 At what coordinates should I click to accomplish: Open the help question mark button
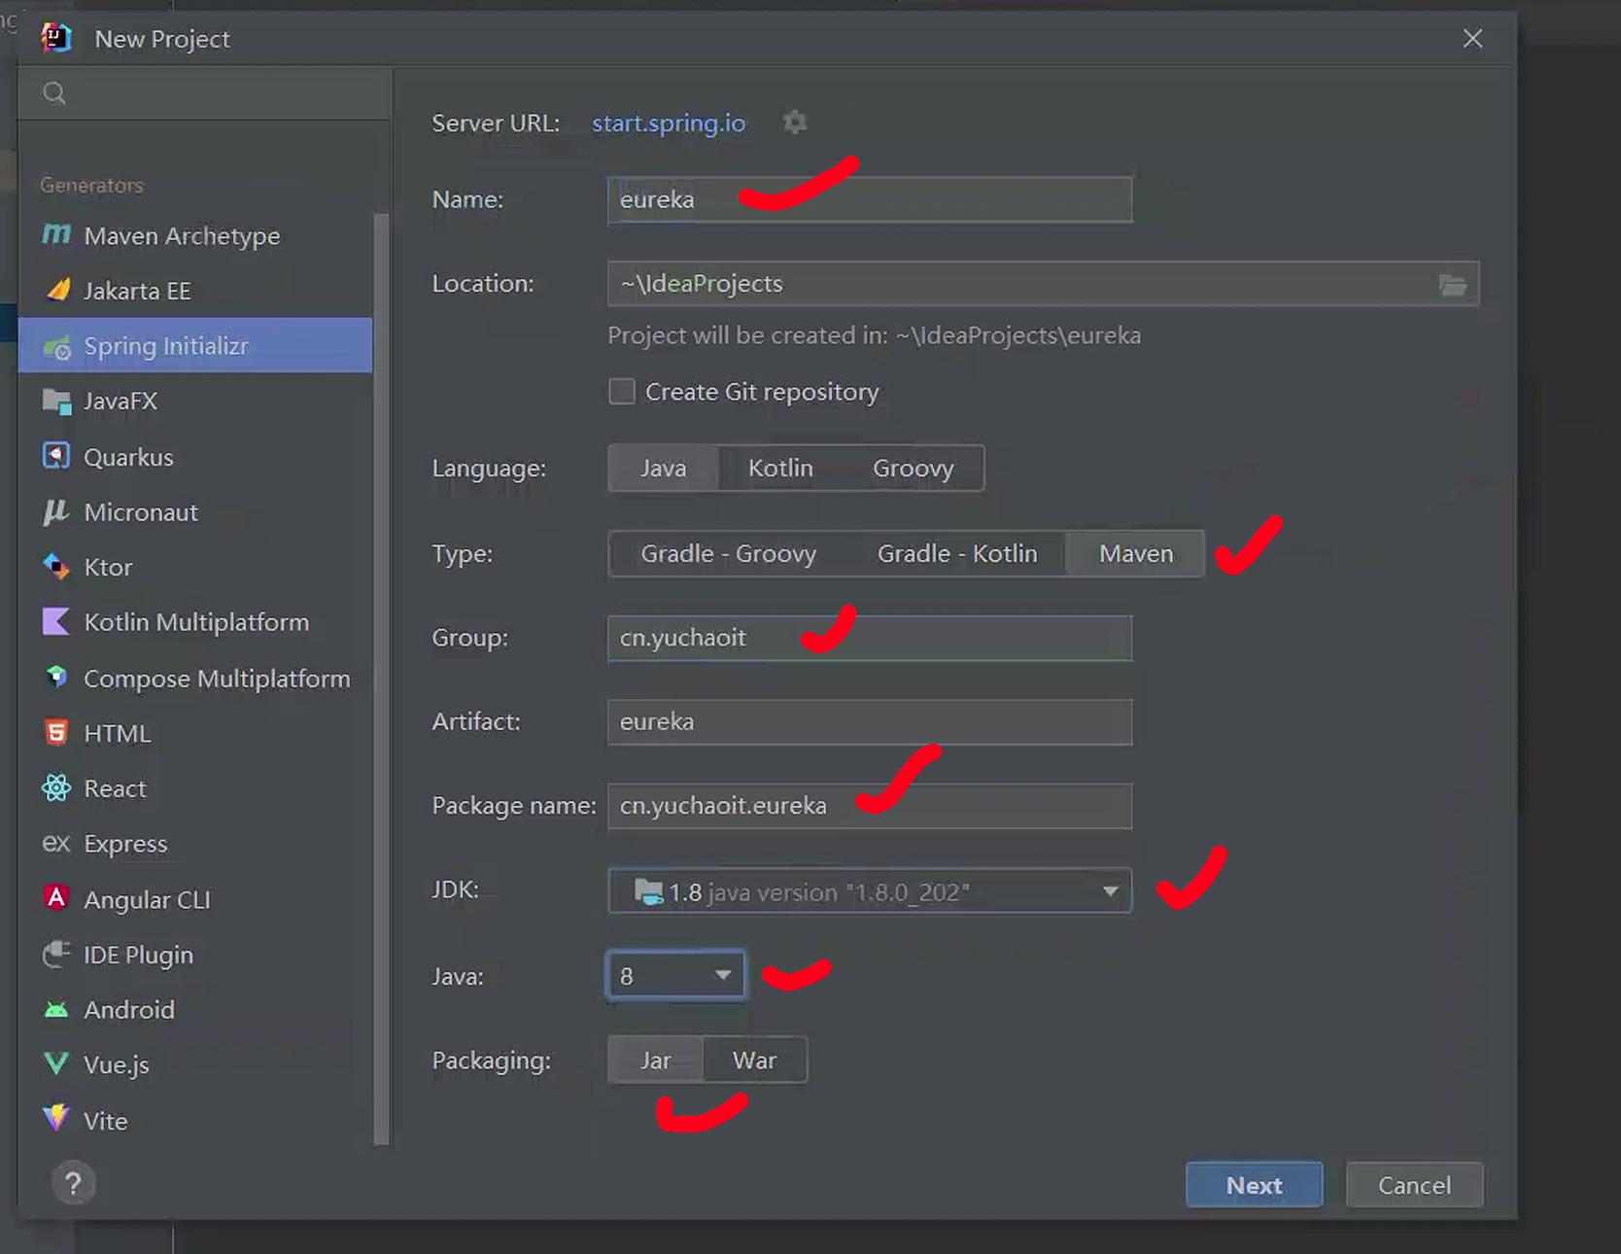click(73, 1183)
